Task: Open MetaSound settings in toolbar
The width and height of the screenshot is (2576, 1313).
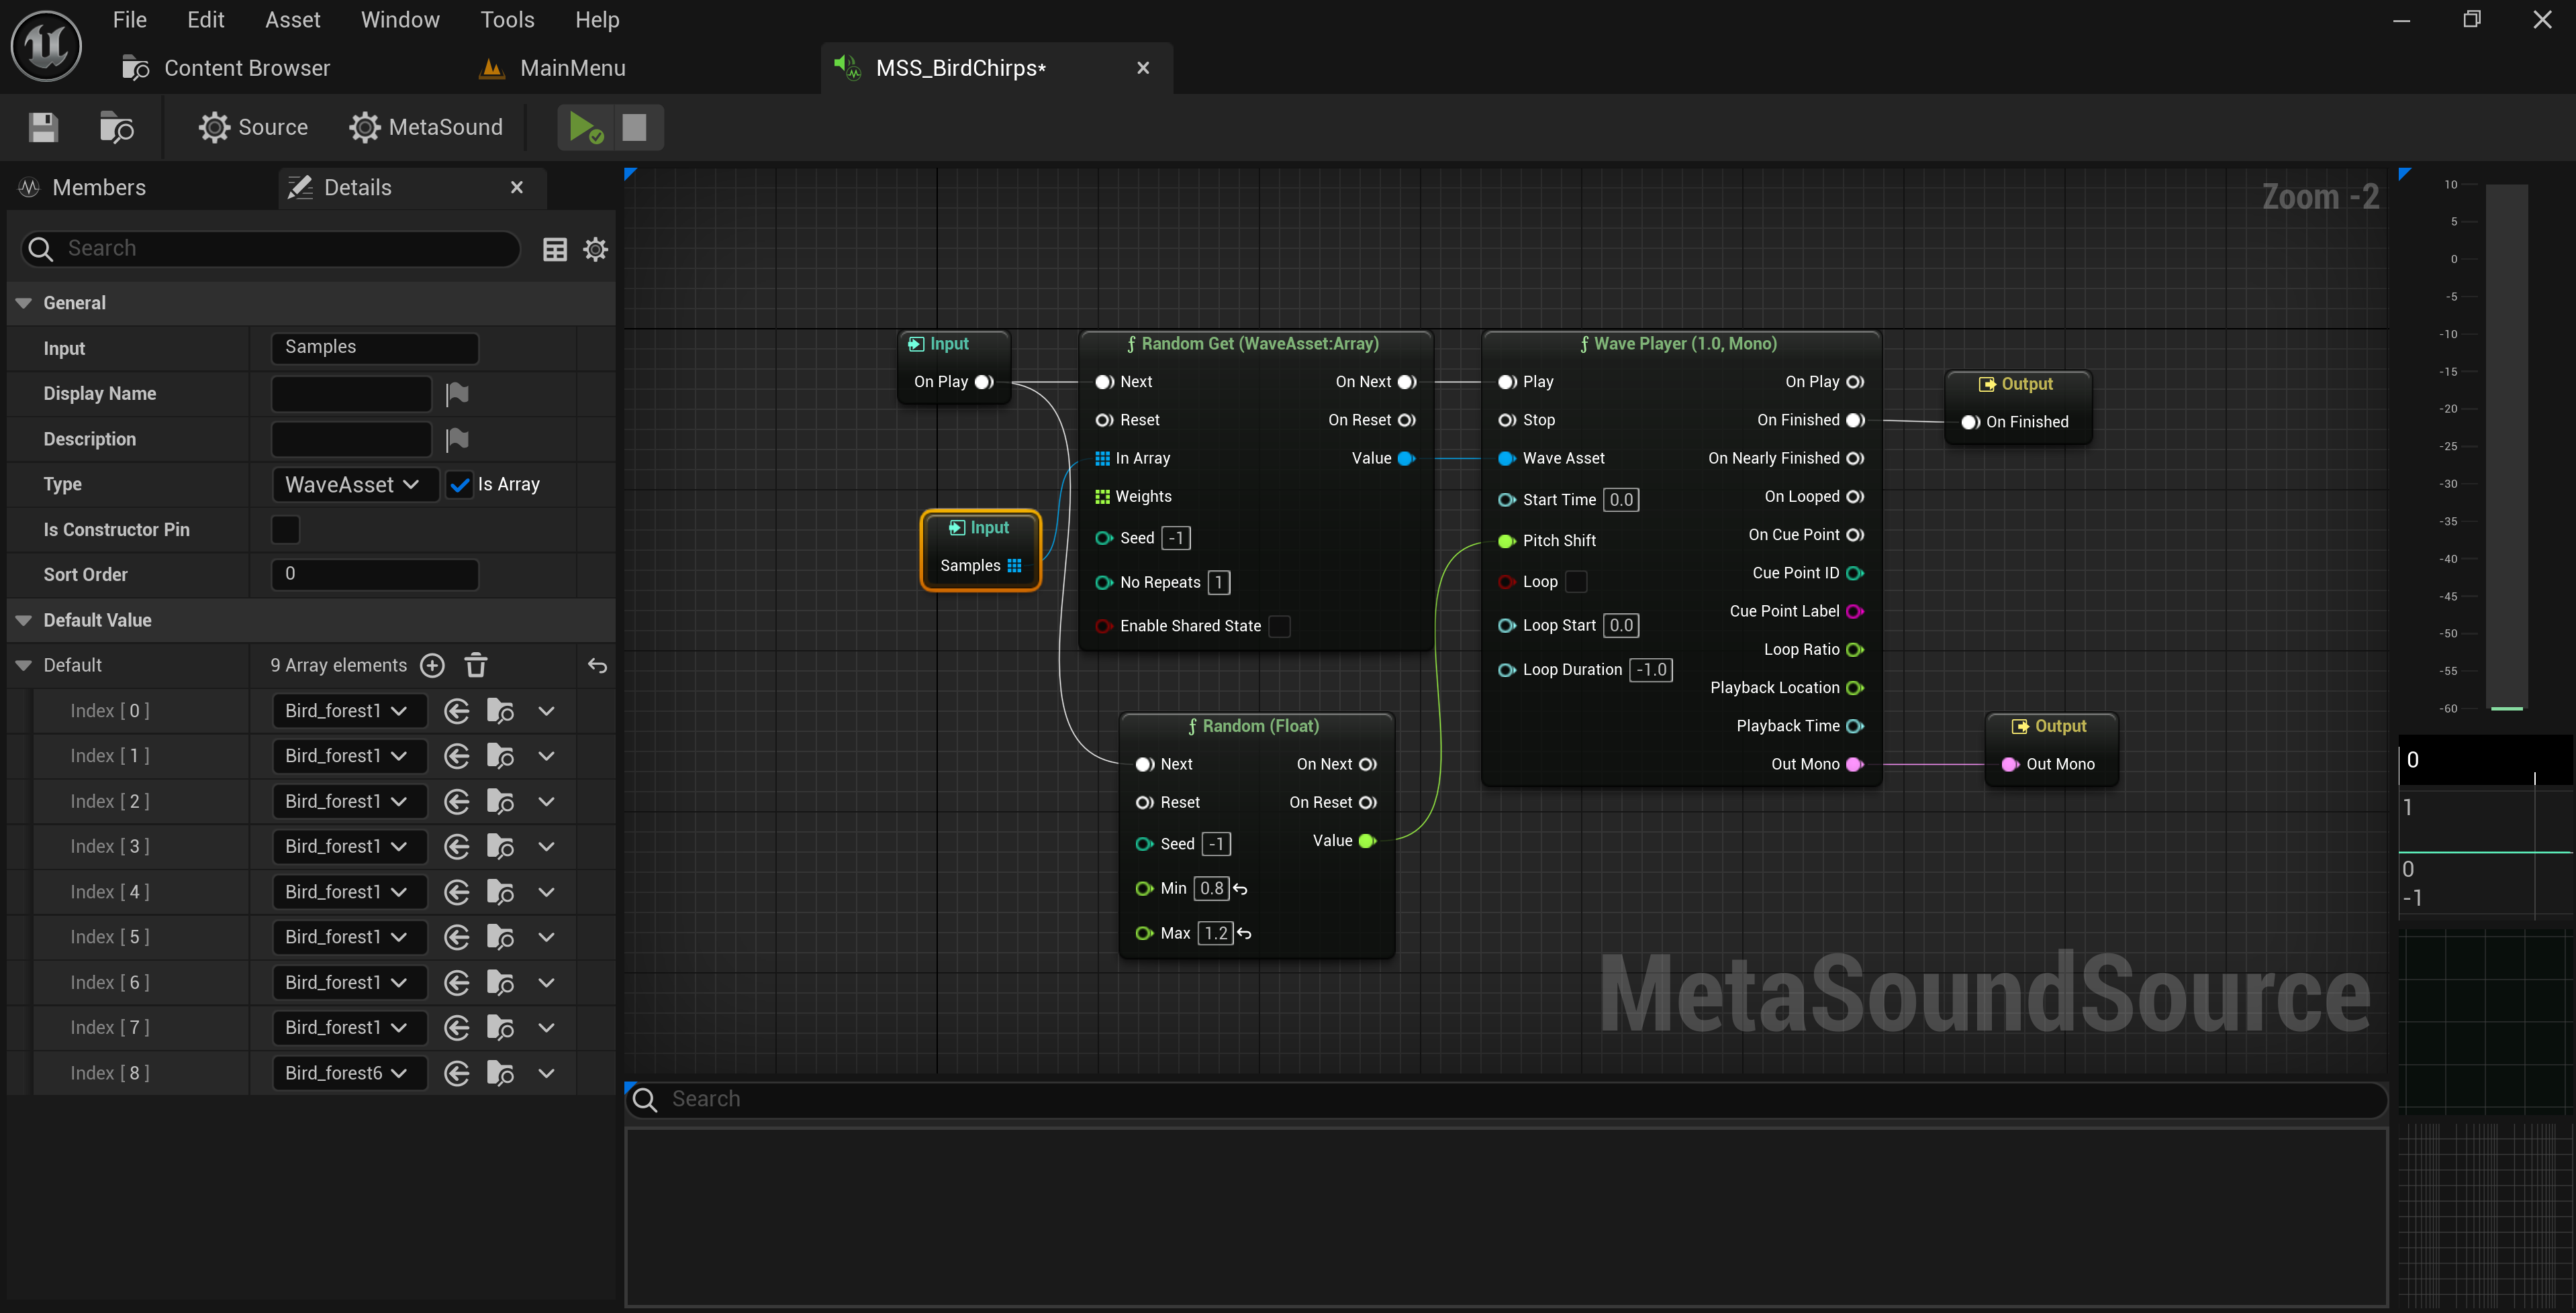Action: [426, 127]
